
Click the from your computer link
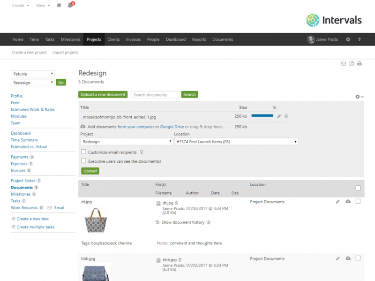(x=135, y=127)
